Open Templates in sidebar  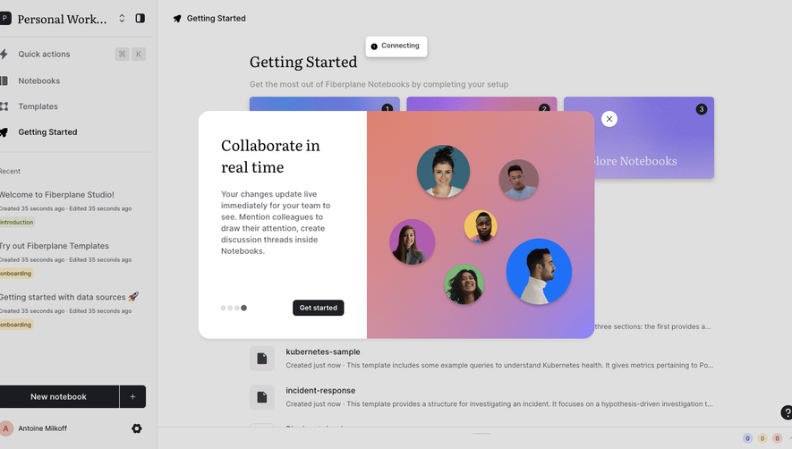click(x=38, y=106)
